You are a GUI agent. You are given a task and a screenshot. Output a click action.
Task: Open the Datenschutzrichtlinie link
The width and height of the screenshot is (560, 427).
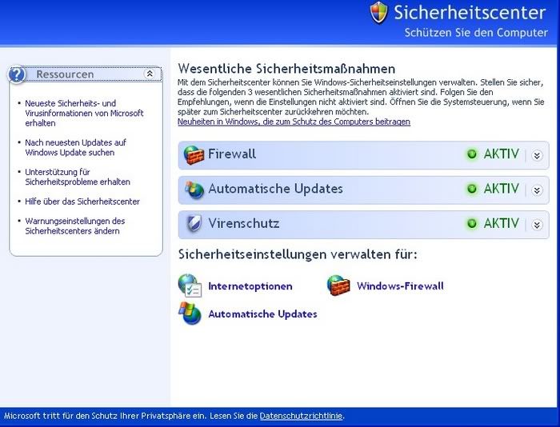(301, 416)
